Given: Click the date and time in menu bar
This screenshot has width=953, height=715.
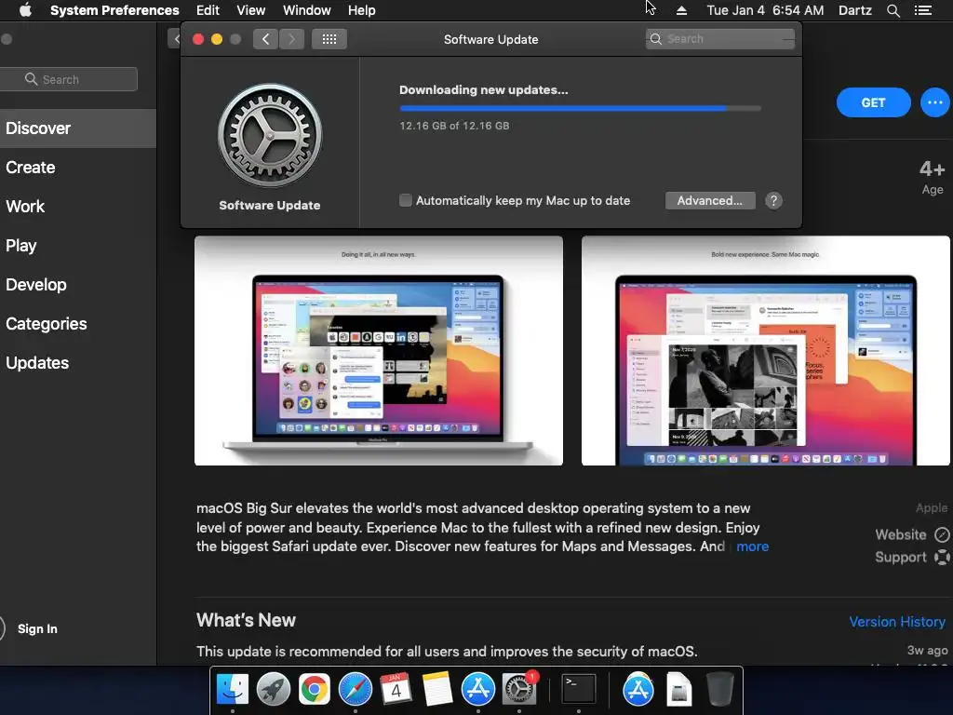Looking at the screenshot, I should (x=765, y=10).
